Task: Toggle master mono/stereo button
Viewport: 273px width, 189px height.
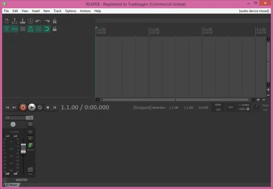Action: [30, 124]
